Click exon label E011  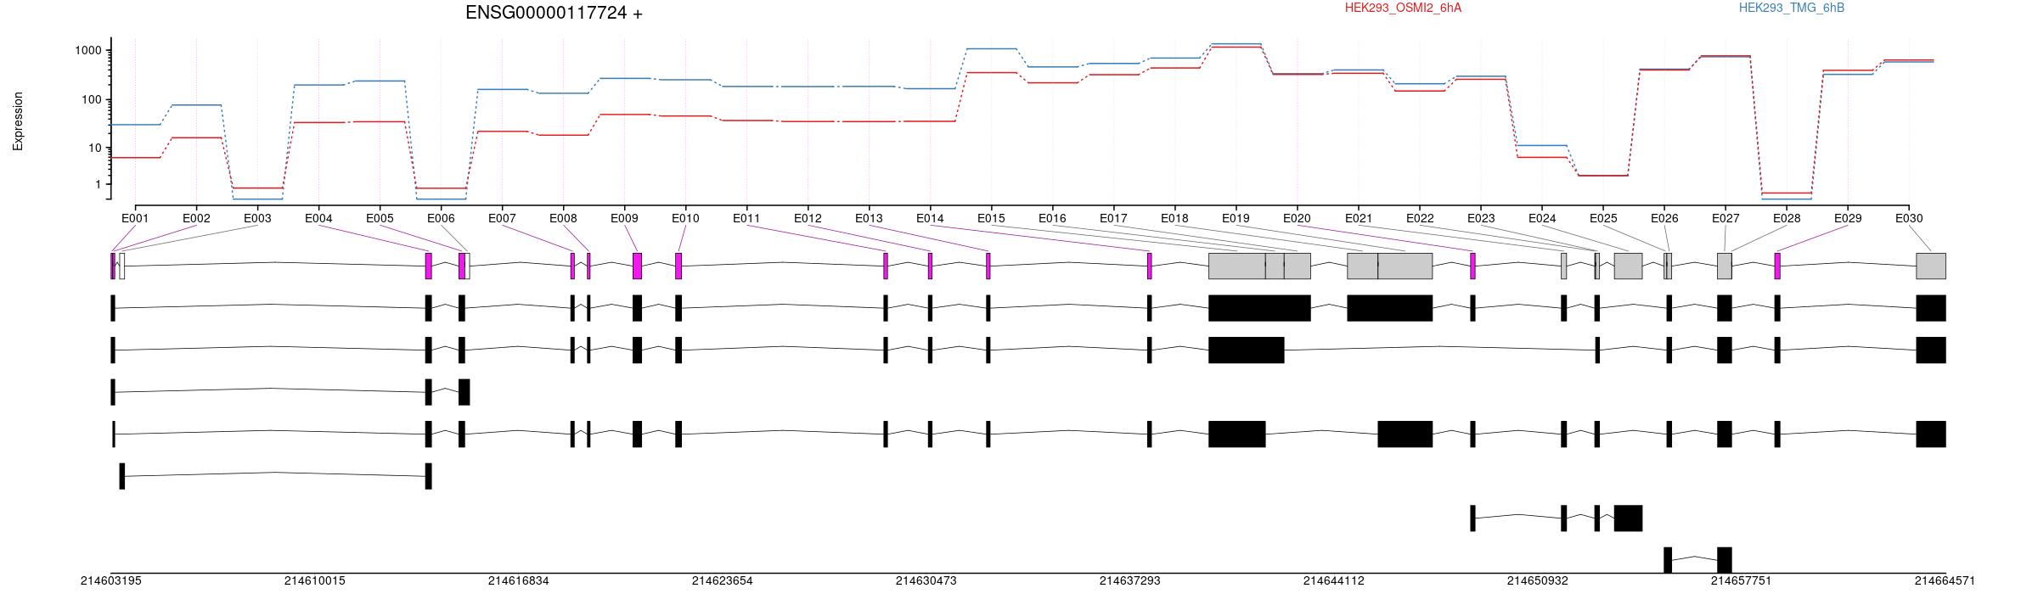746,218
